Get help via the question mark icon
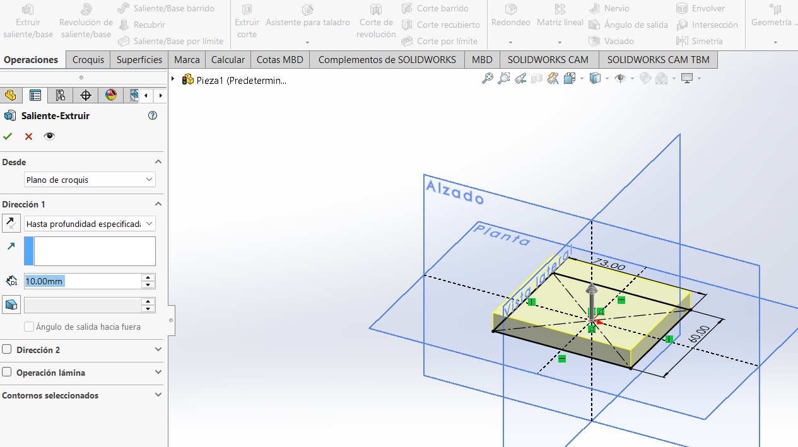Viewport: 798px width, 447px height. point(152,115)
